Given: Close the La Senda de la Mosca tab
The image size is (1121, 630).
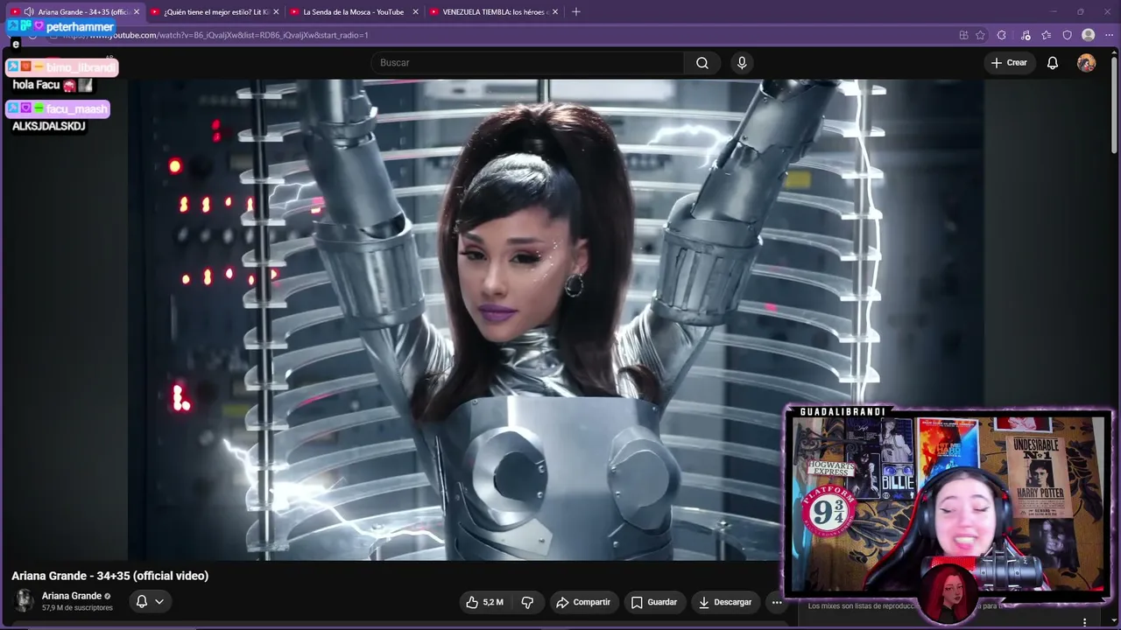Looking at the screenshot, I should click(x=415, y=12).
